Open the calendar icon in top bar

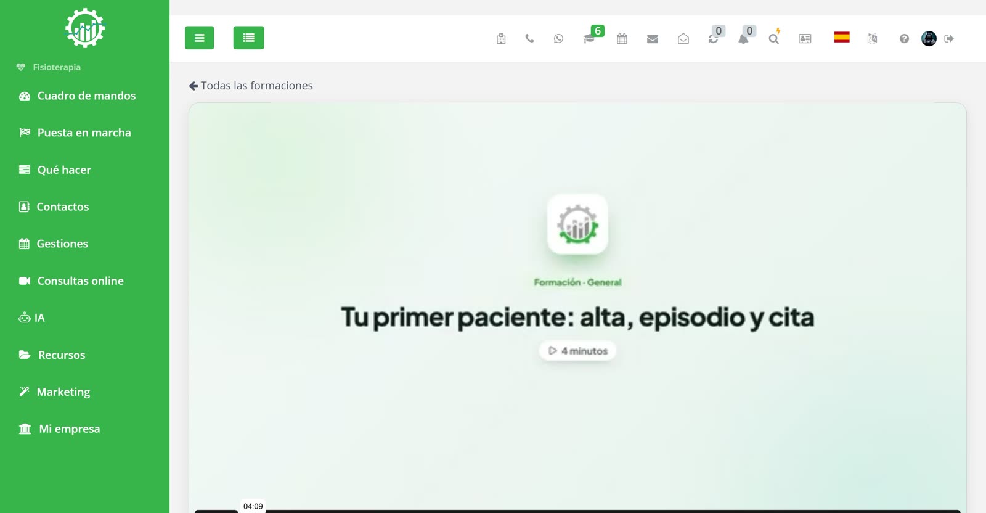point(622,38)
